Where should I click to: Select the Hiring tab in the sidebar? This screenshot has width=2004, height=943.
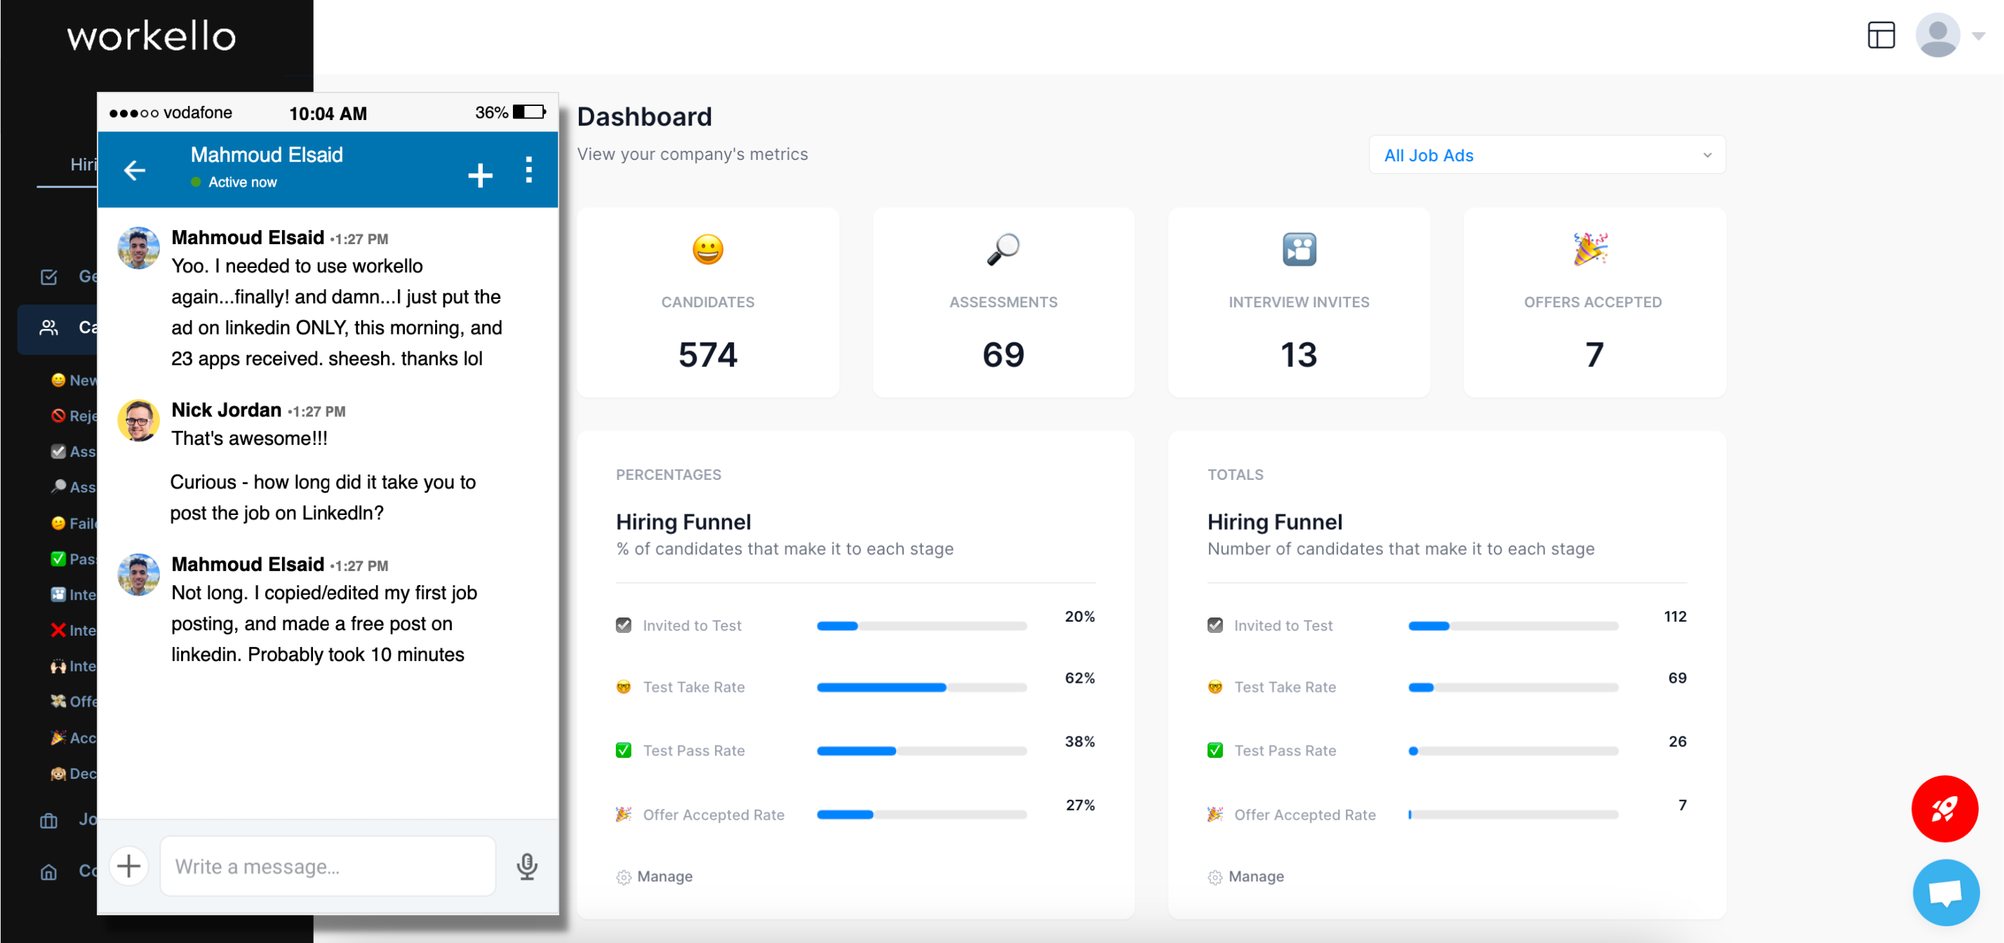84,164
